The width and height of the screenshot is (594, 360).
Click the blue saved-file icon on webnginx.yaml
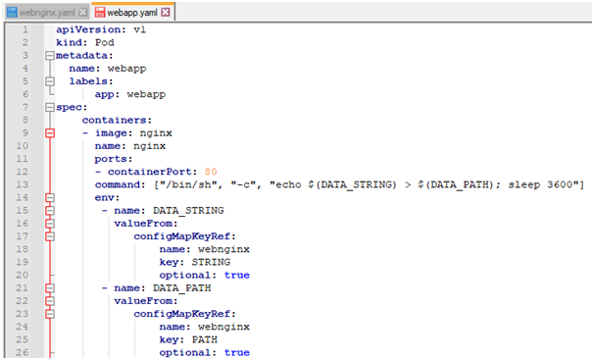pos(12,13)
